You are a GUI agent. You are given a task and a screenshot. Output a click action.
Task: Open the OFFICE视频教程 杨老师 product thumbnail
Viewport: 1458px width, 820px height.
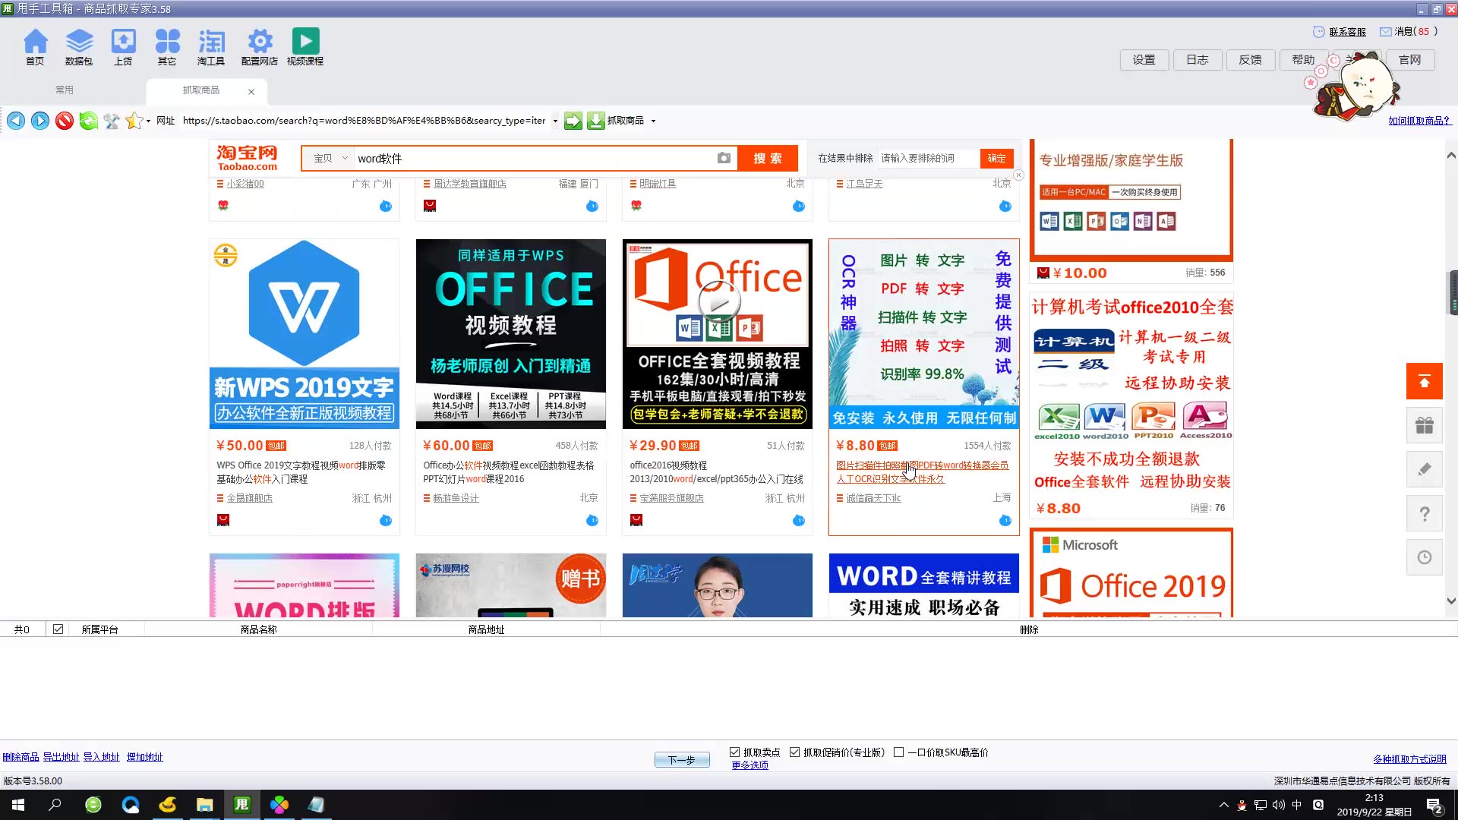click(x=511, y=334)
